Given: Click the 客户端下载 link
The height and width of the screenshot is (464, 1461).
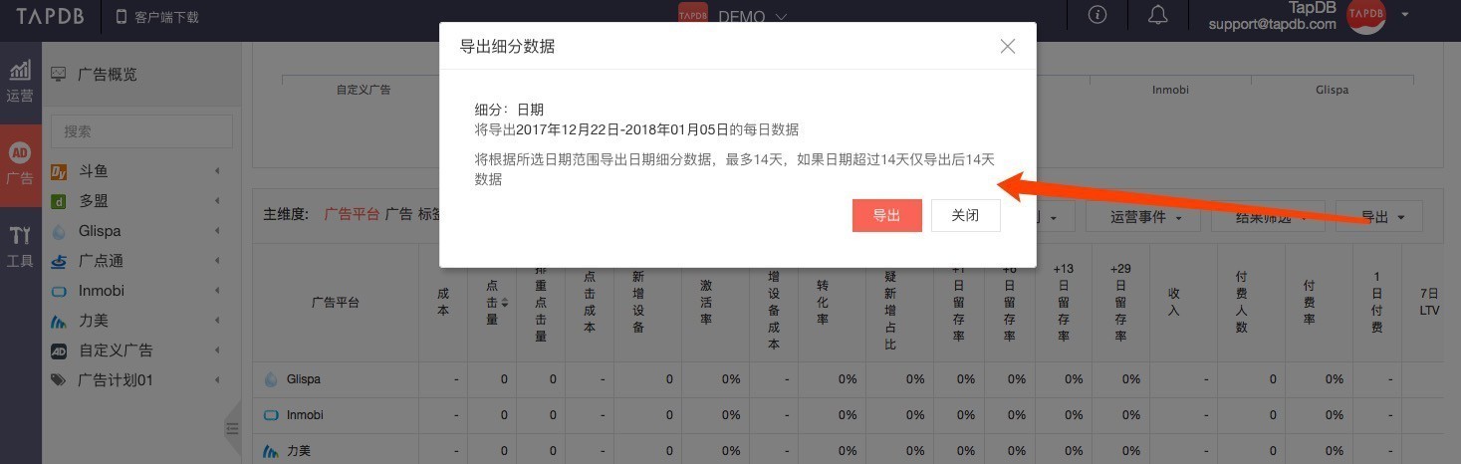Looking at the screenshot, I should (157, 17).
